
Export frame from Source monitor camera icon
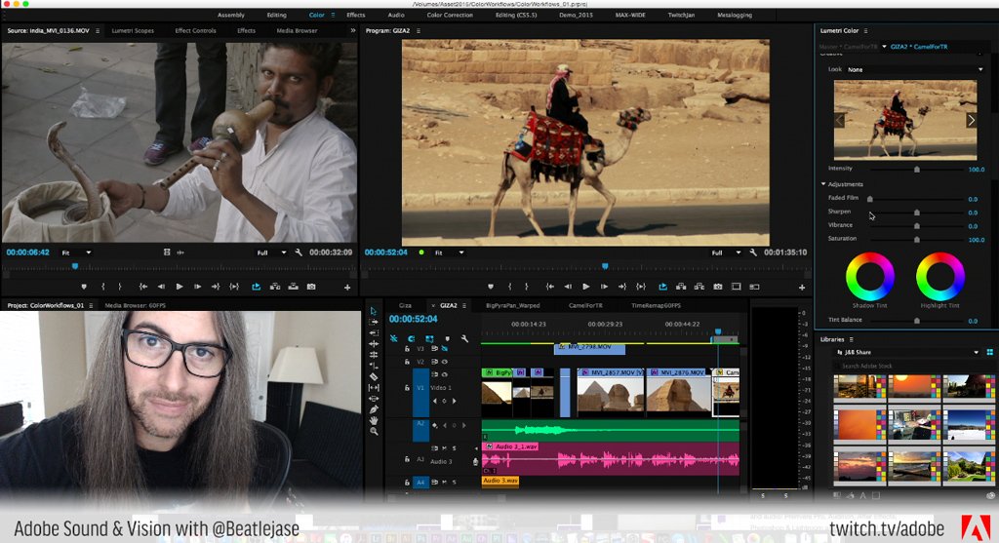tap(311, 287)
